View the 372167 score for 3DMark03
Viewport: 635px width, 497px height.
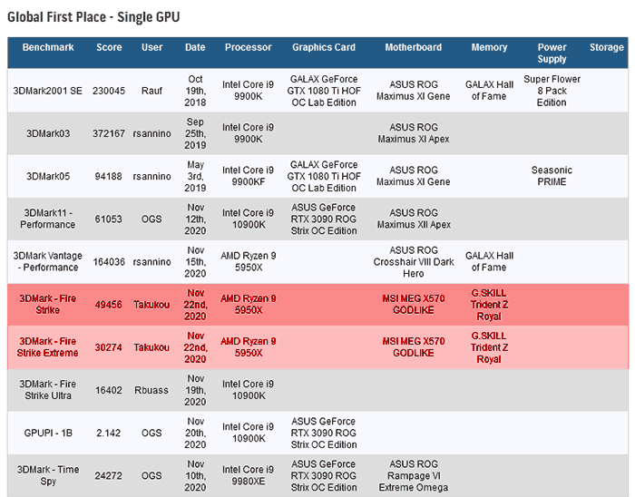pyautogui.click(x=109, y=133)
